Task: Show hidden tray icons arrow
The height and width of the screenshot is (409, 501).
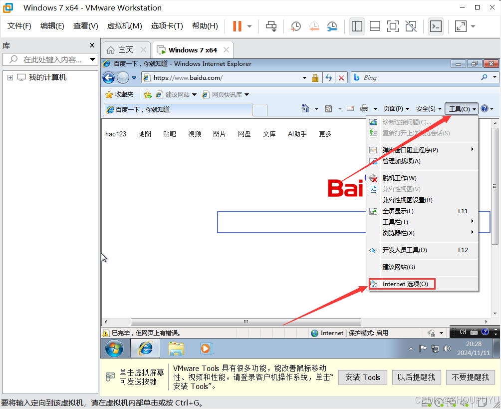Action: (x=411, y=349)
